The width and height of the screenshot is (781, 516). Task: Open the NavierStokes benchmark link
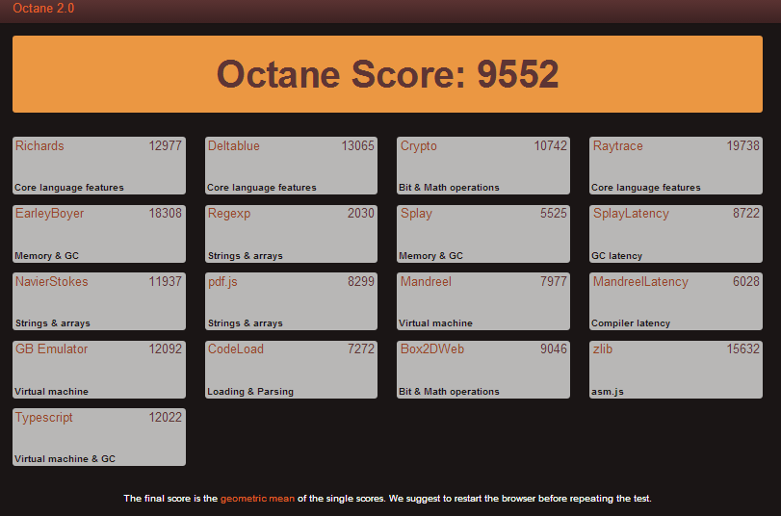51,281
